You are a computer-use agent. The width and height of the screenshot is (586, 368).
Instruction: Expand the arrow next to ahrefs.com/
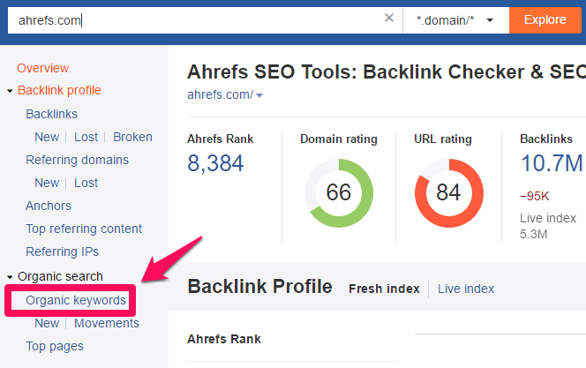(x=259, y=95)
